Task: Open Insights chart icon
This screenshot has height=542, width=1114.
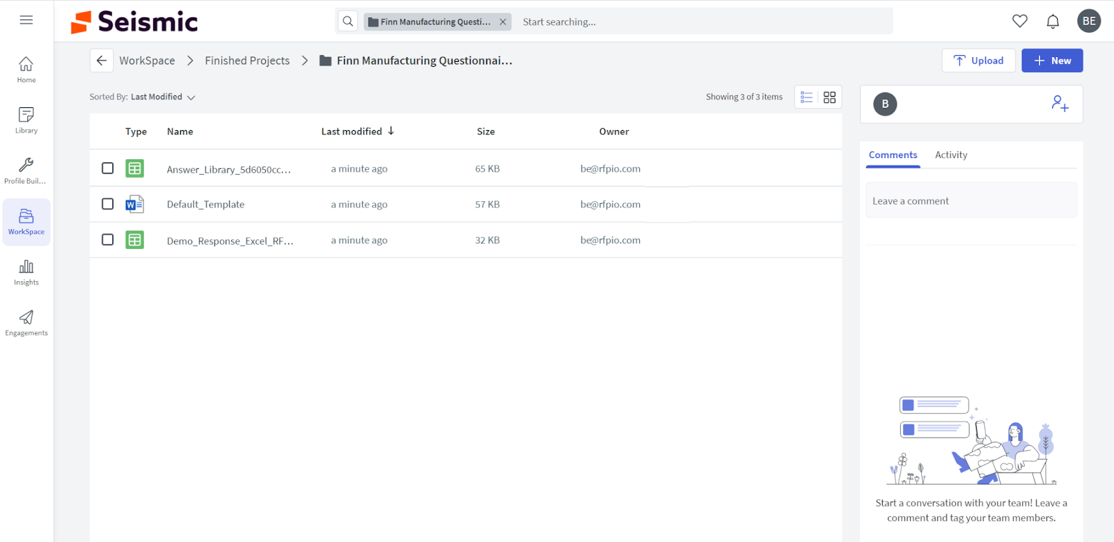Action: click(26, 266)
